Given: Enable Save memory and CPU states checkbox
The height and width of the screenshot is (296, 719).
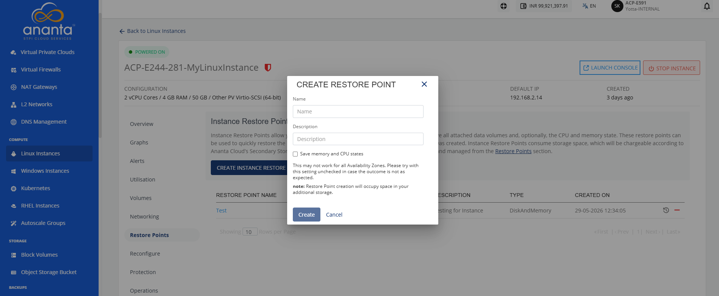Looking at the screenshot, I should tap(295, 154).
